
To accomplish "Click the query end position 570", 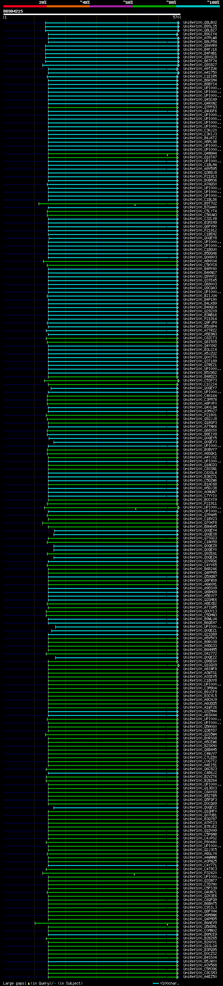I will 176,17.
